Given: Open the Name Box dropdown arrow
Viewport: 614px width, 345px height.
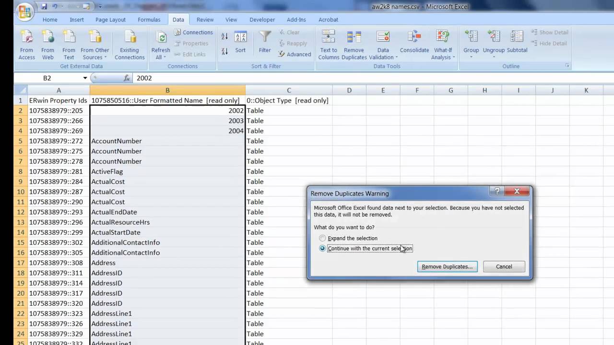Looking at the screenshot, I should click(85, 78).
